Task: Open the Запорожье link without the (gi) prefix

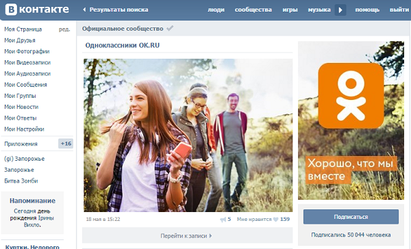Action: pos(19,170)
